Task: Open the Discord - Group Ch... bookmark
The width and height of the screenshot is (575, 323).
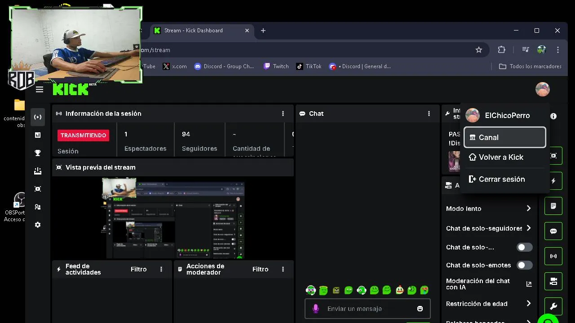Action: 224,66
